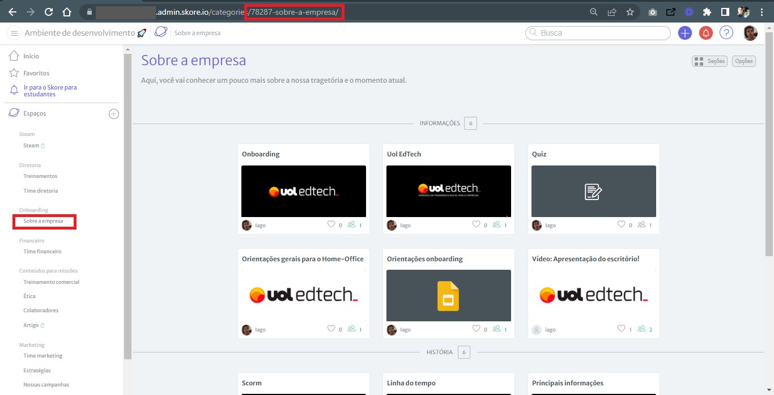The width and height of the screenshot is (774, 395).
Task: Click the Seções view button
Action: 709,61
